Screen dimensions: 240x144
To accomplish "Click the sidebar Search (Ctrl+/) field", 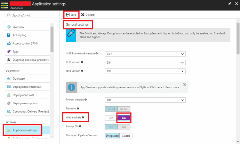I will [29, 15].
